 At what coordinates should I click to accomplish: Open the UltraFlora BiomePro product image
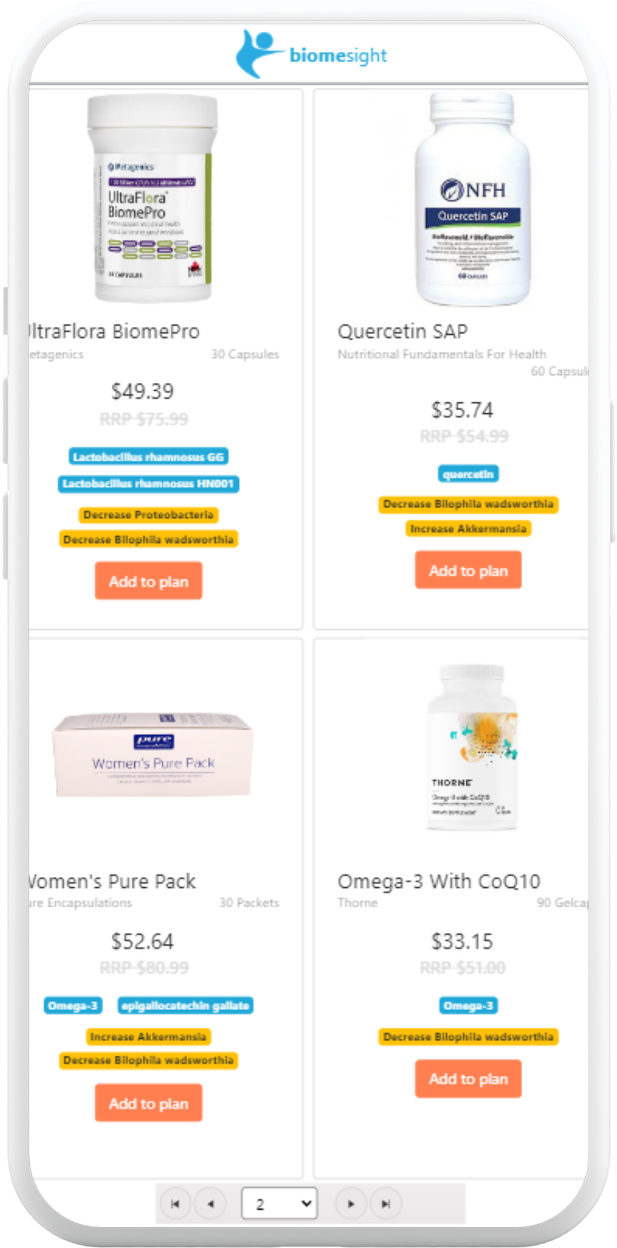[x=153, y=198]
